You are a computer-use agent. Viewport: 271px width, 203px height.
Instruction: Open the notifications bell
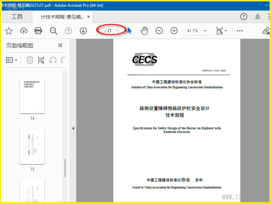(x=257, y=17)
